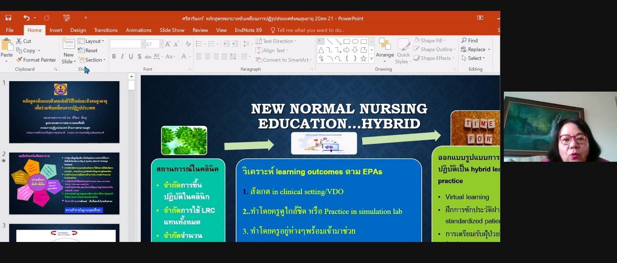Start slideshow from beginning quick access icon

click(67, 18)
